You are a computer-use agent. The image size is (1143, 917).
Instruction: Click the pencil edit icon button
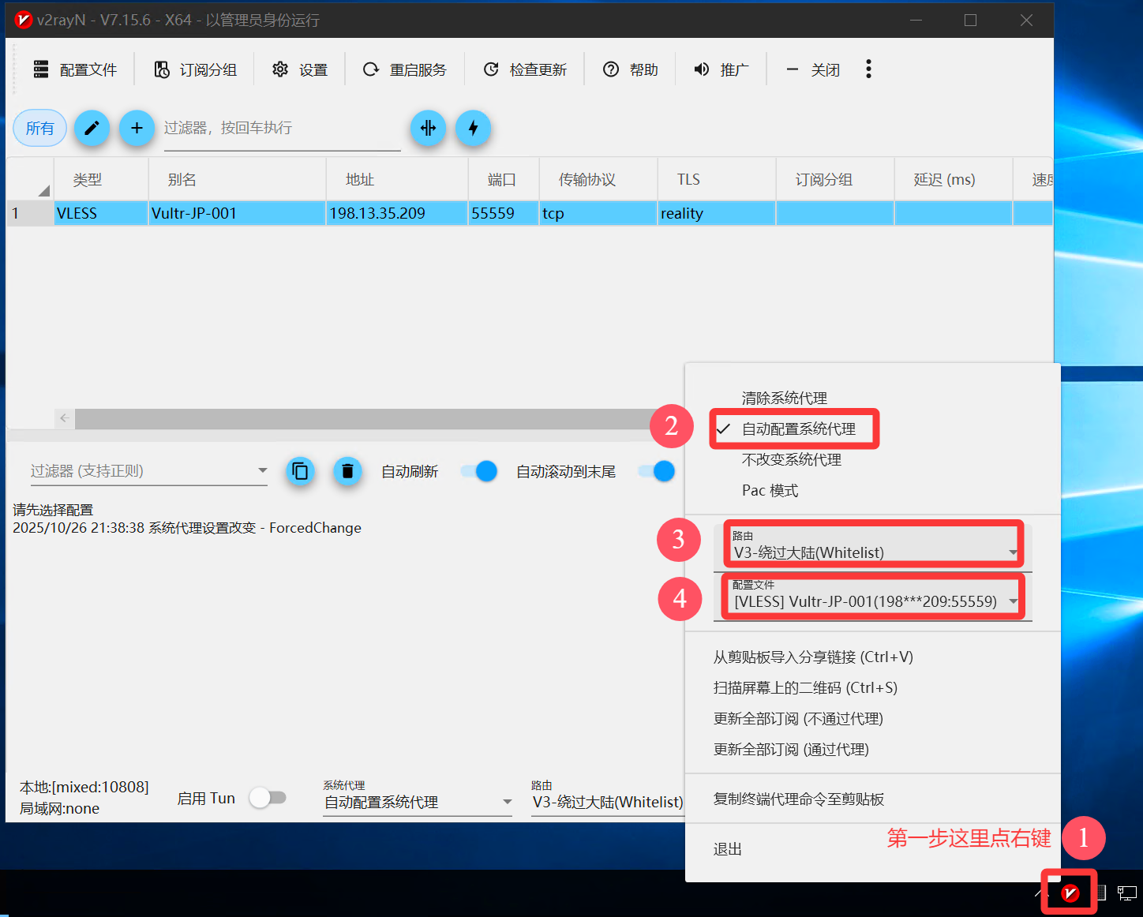point(92,128)
